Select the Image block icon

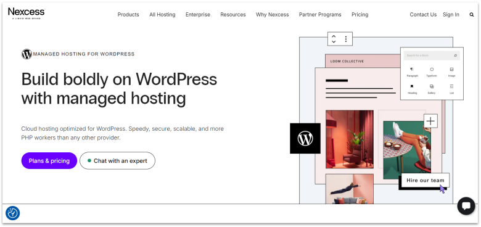coord(451,69)
